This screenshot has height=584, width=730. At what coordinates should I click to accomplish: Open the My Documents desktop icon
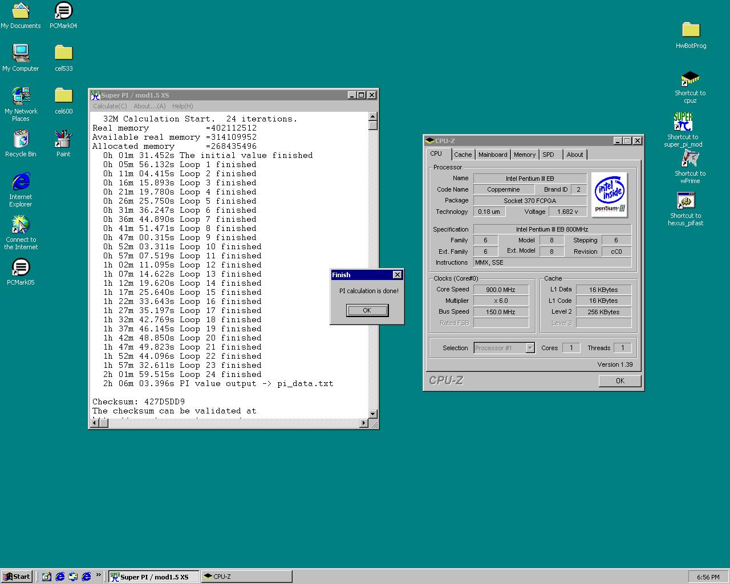(x=21, y=15)
